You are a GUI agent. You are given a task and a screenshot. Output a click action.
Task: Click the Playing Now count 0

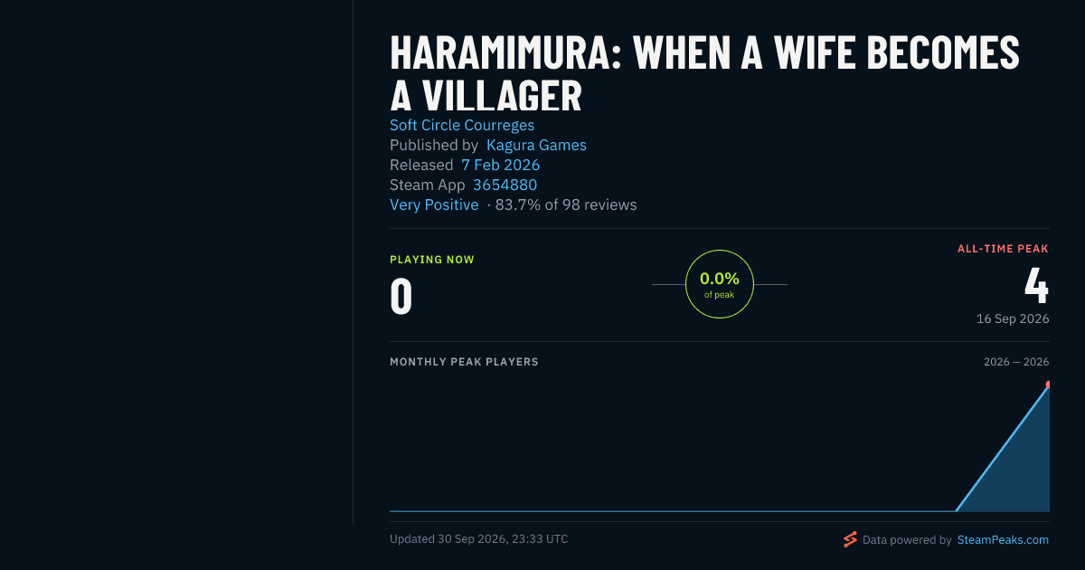point(401,296)
